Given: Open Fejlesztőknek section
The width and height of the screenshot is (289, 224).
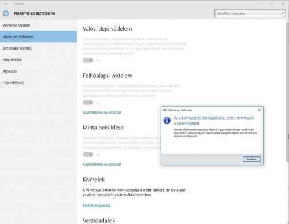Looking at the screenshot, I should point(38,83).
